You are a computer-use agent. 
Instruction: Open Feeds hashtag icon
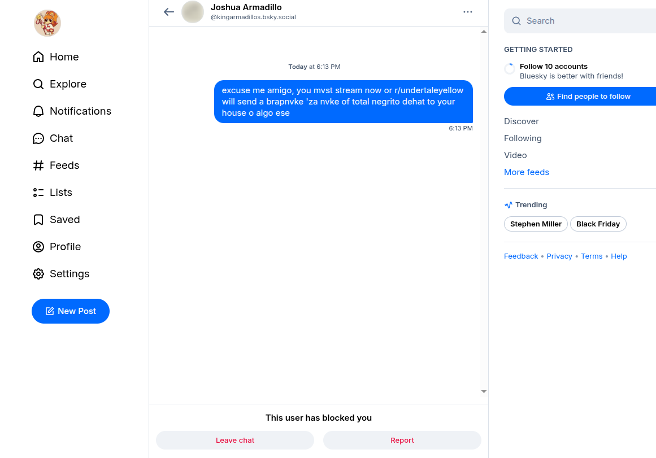(38, 165)
